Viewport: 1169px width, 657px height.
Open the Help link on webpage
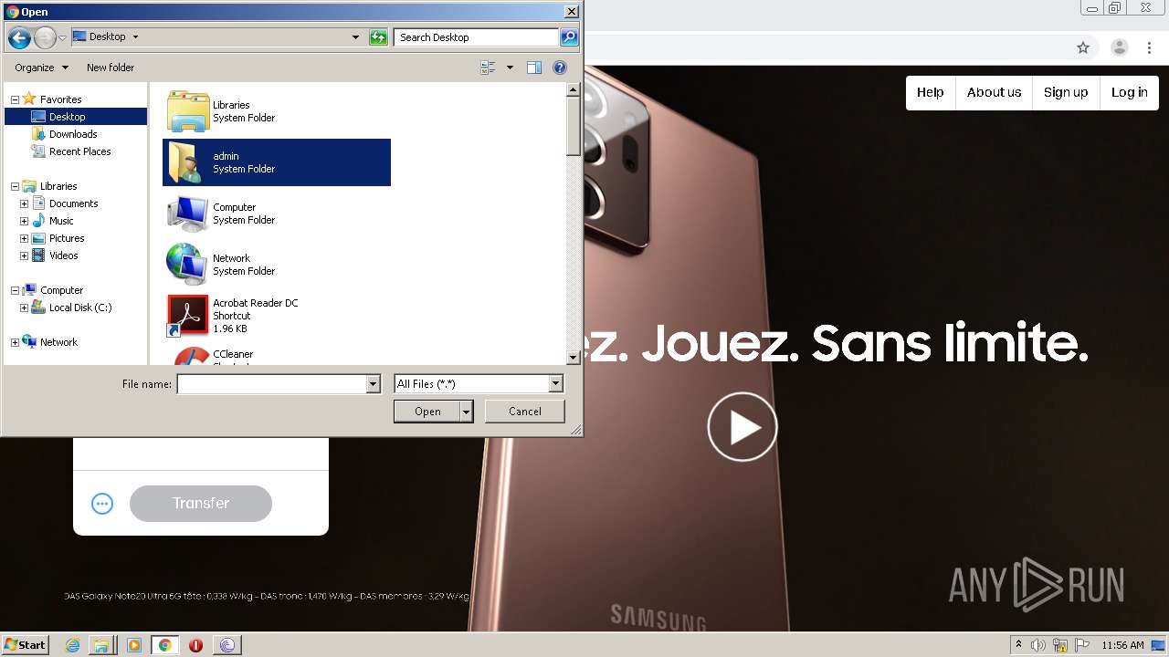pyautogui.click(x=931, y=92)
